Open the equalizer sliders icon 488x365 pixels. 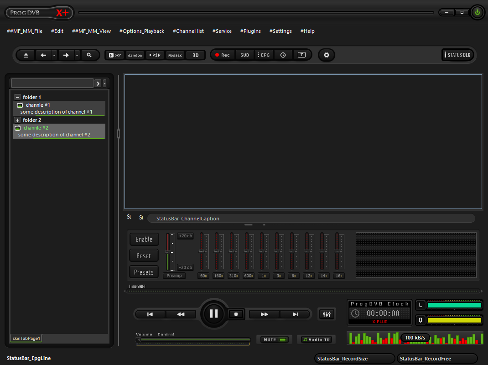[326, 314]
